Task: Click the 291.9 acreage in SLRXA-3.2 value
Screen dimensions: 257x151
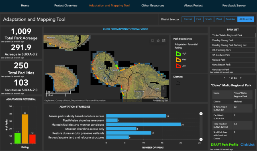Action: (21, 47)
